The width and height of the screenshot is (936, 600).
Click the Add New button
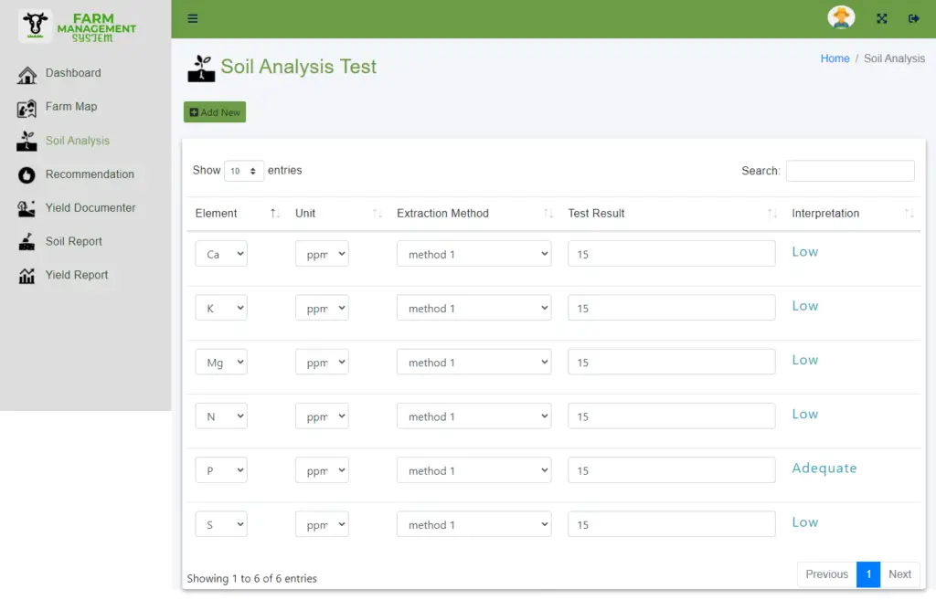[x=214, y=111]
